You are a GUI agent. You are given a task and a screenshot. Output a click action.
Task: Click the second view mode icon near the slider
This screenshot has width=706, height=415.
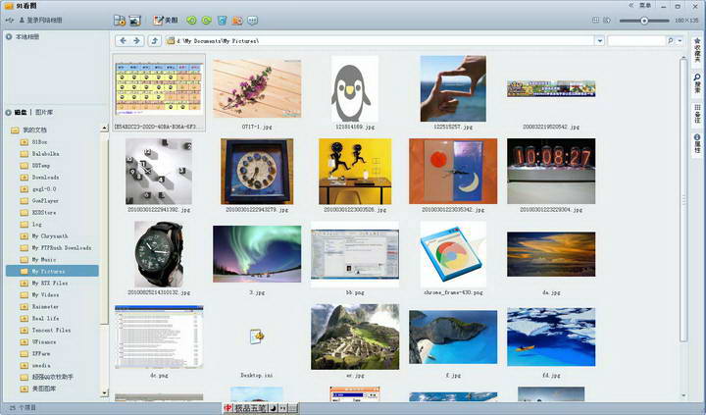tap(607, 21)
